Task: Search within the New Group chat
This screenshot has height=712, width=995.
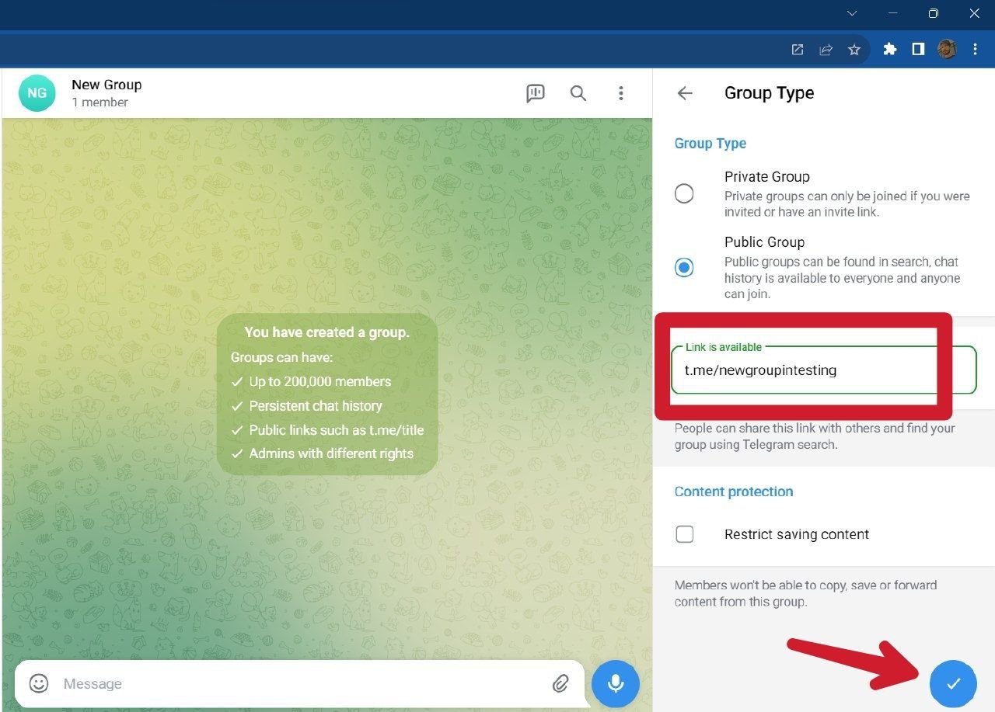Action: coord(578,93)
